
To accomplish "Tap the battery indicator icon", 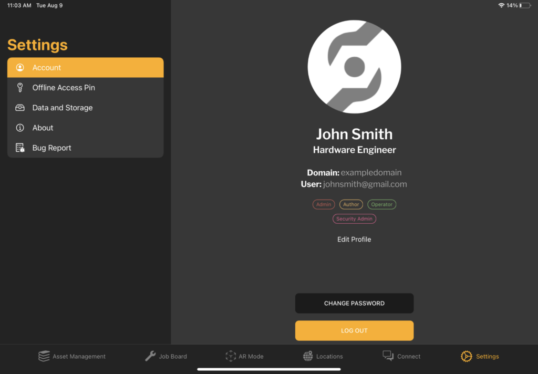I will tap(525, 5).
